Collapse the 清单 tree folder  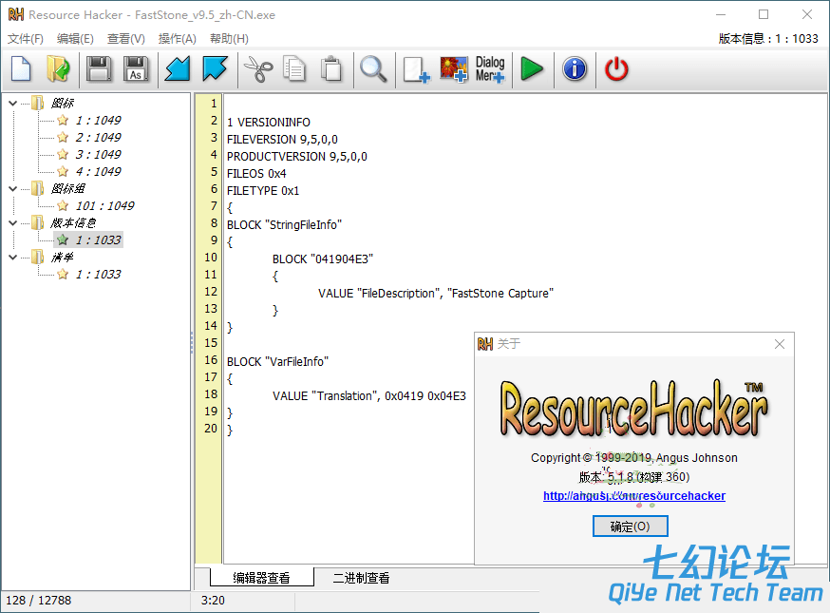[x=13, y=258]
